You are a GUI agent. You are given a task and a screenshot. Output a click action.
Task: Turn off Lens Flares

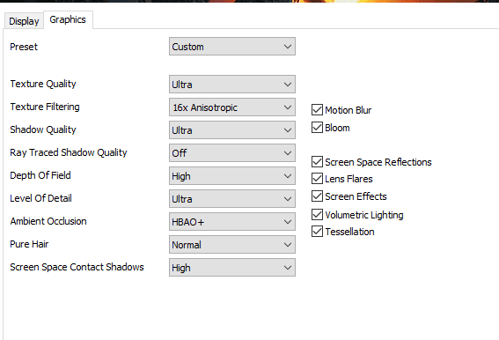(x=317, y=179)
